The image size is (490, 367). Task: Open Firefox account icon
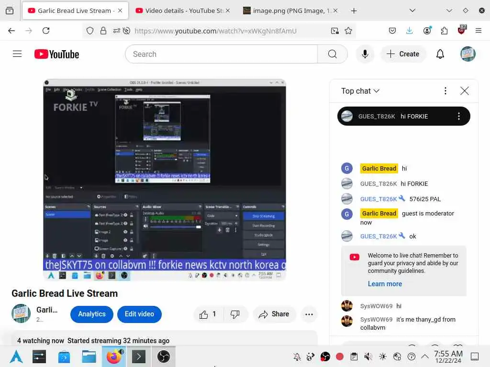427,31
